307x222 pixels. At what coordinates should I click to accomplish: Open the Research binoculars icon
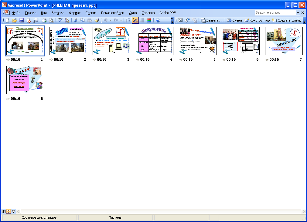(67, 20)
